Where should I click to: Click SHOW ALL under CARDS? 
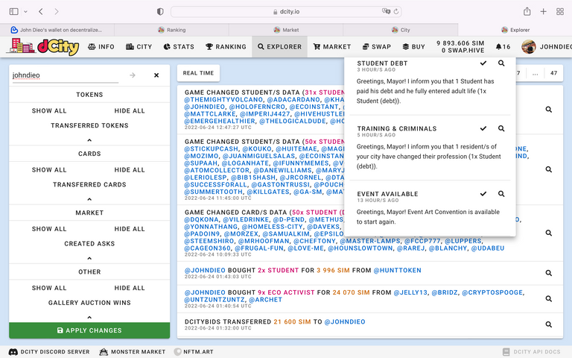[x=49, y=170]
